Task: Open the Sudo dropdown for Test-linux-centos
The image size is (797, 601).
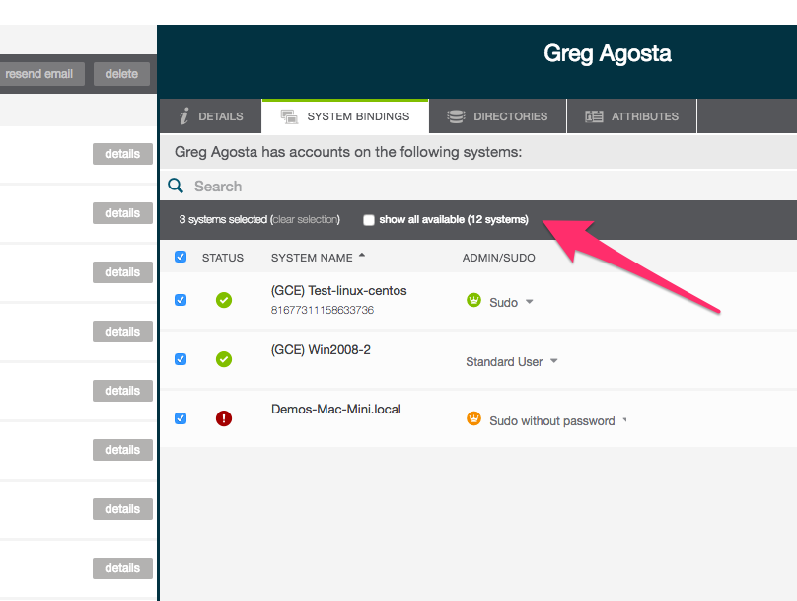Action: [530, 302]
